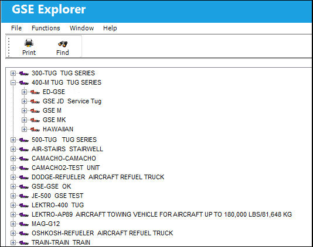The height and width of the screenshot is (247, 313).
Task: Click the vehicle icon beside LEKTRO-400
Action: [x=24, y=206]
